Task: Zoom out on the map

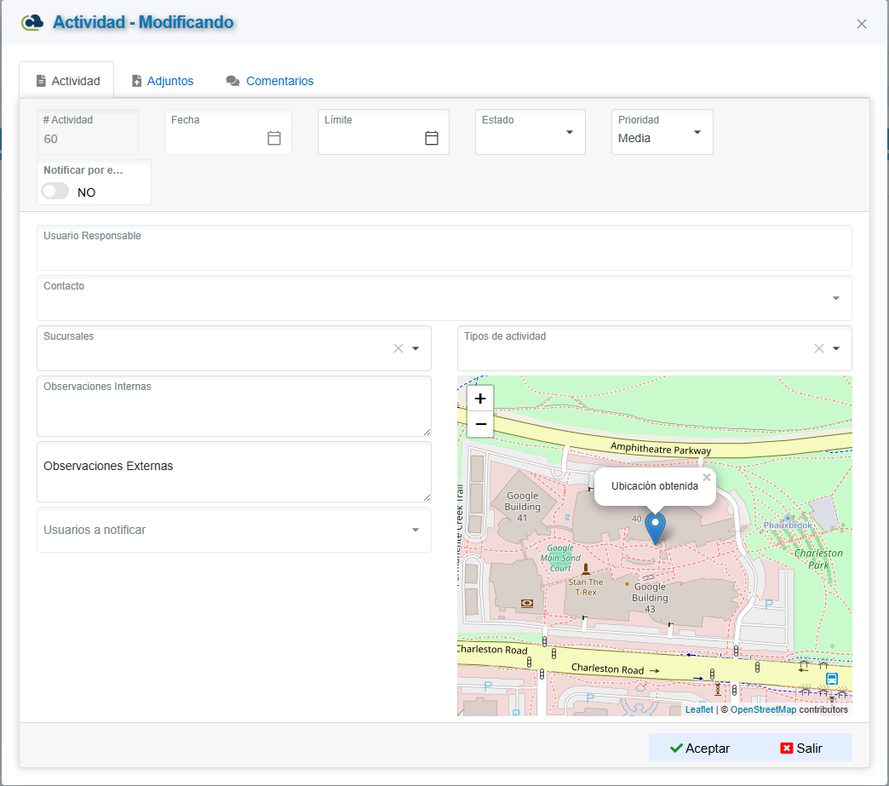Action: click(480, 424)
